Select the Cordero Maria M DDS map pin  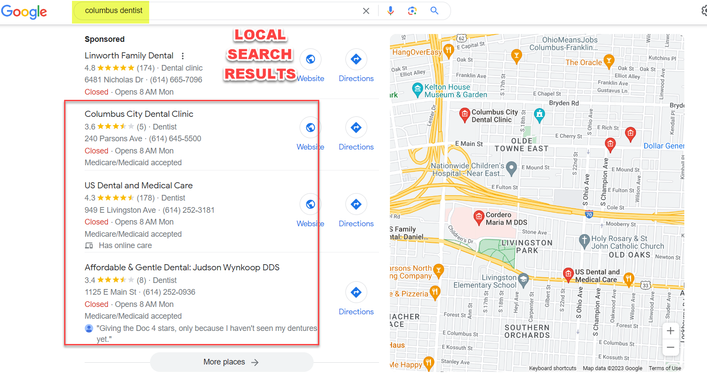479,216
